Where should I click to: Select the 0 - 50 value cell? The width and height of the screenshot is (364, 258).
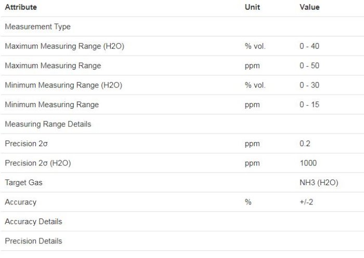(309, 66)
